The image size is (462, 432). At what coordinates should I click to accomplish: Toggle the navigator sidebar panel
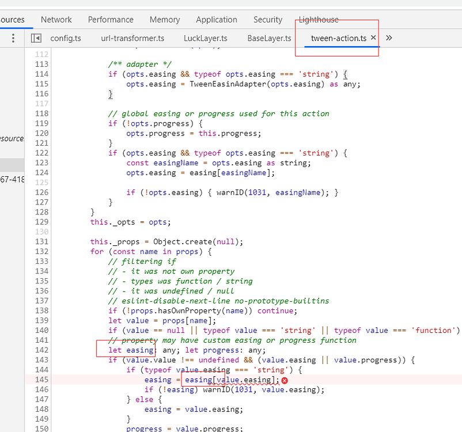coord(36,38)
